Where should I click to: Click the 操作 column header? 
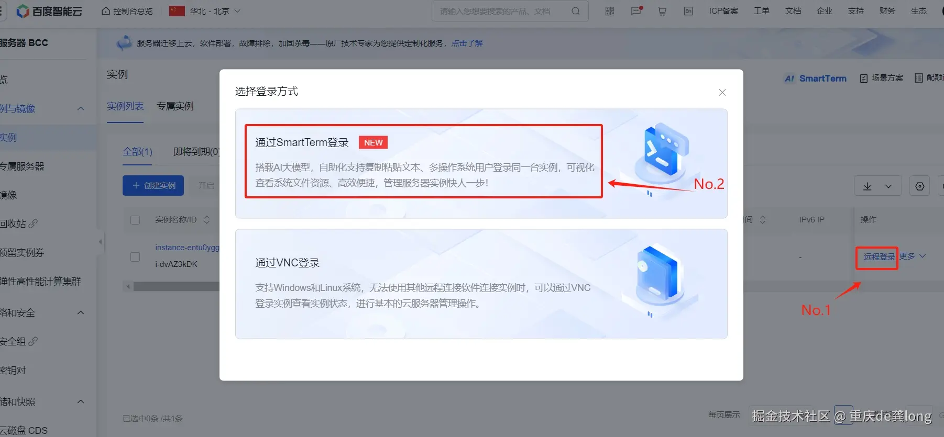[868, 220]
